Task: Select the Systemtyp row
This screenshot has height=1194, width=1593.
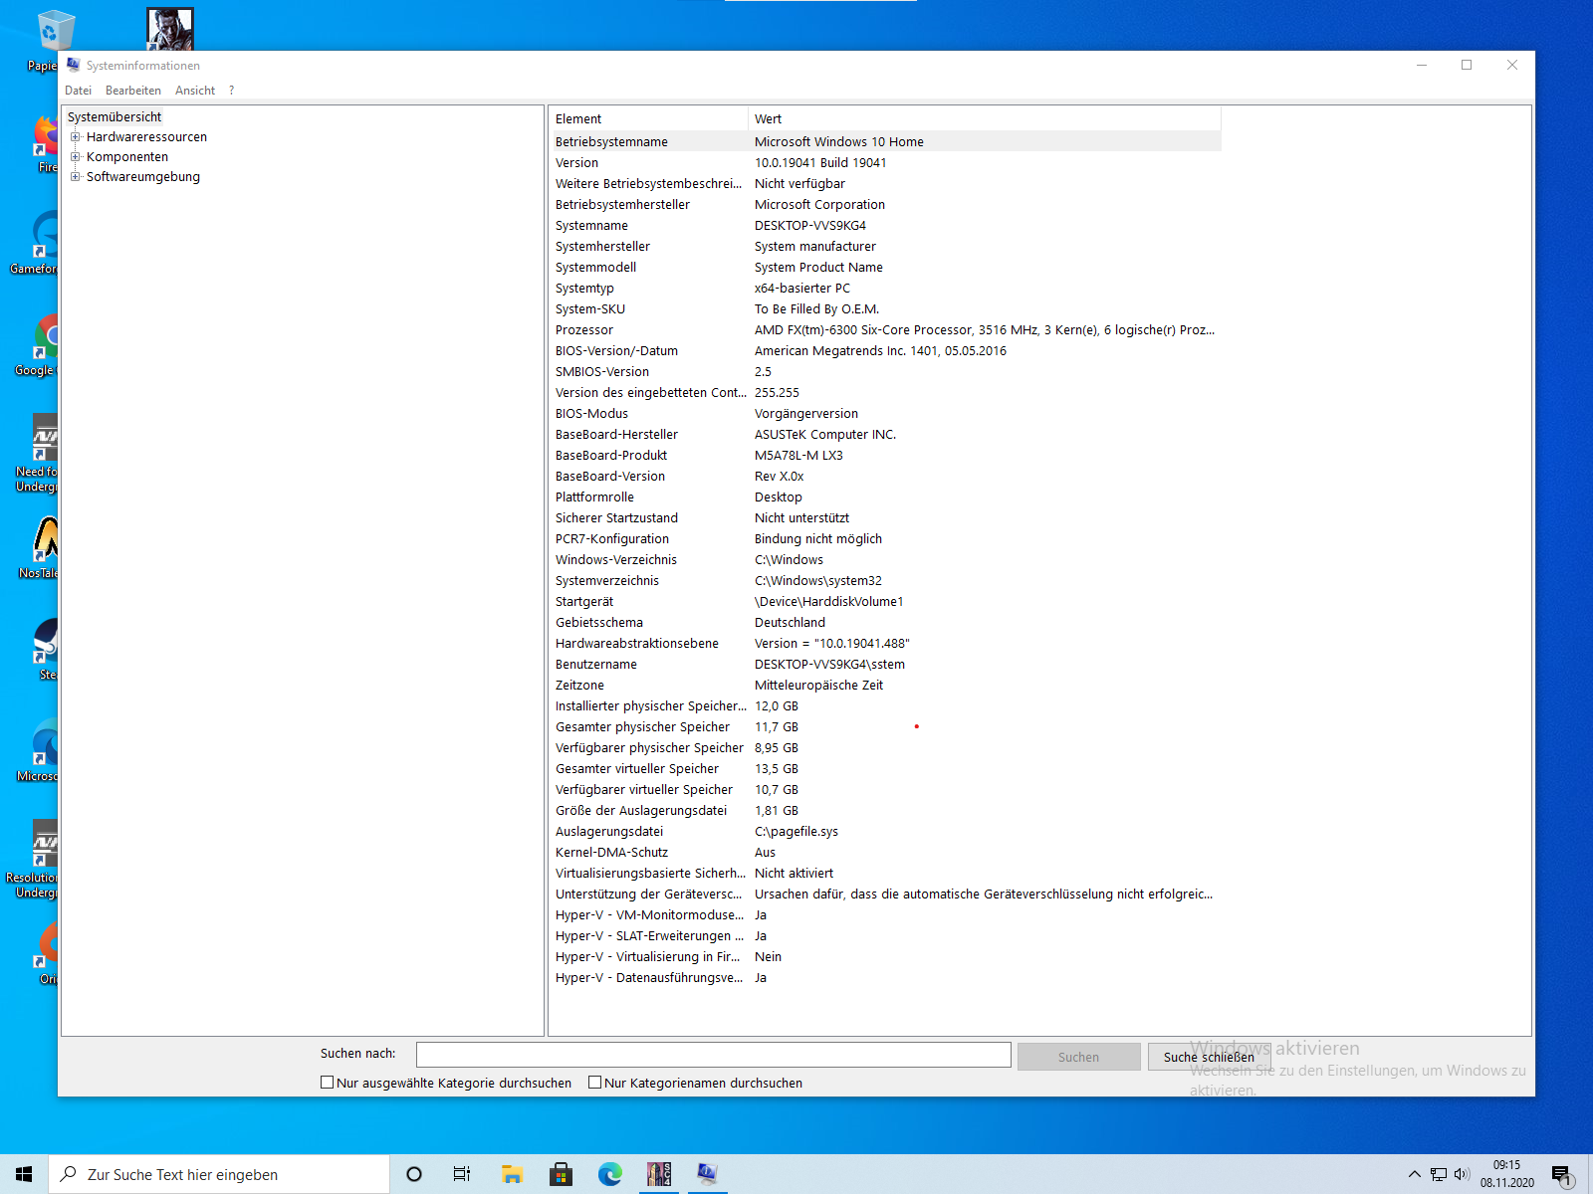Action: coord(885,288)
